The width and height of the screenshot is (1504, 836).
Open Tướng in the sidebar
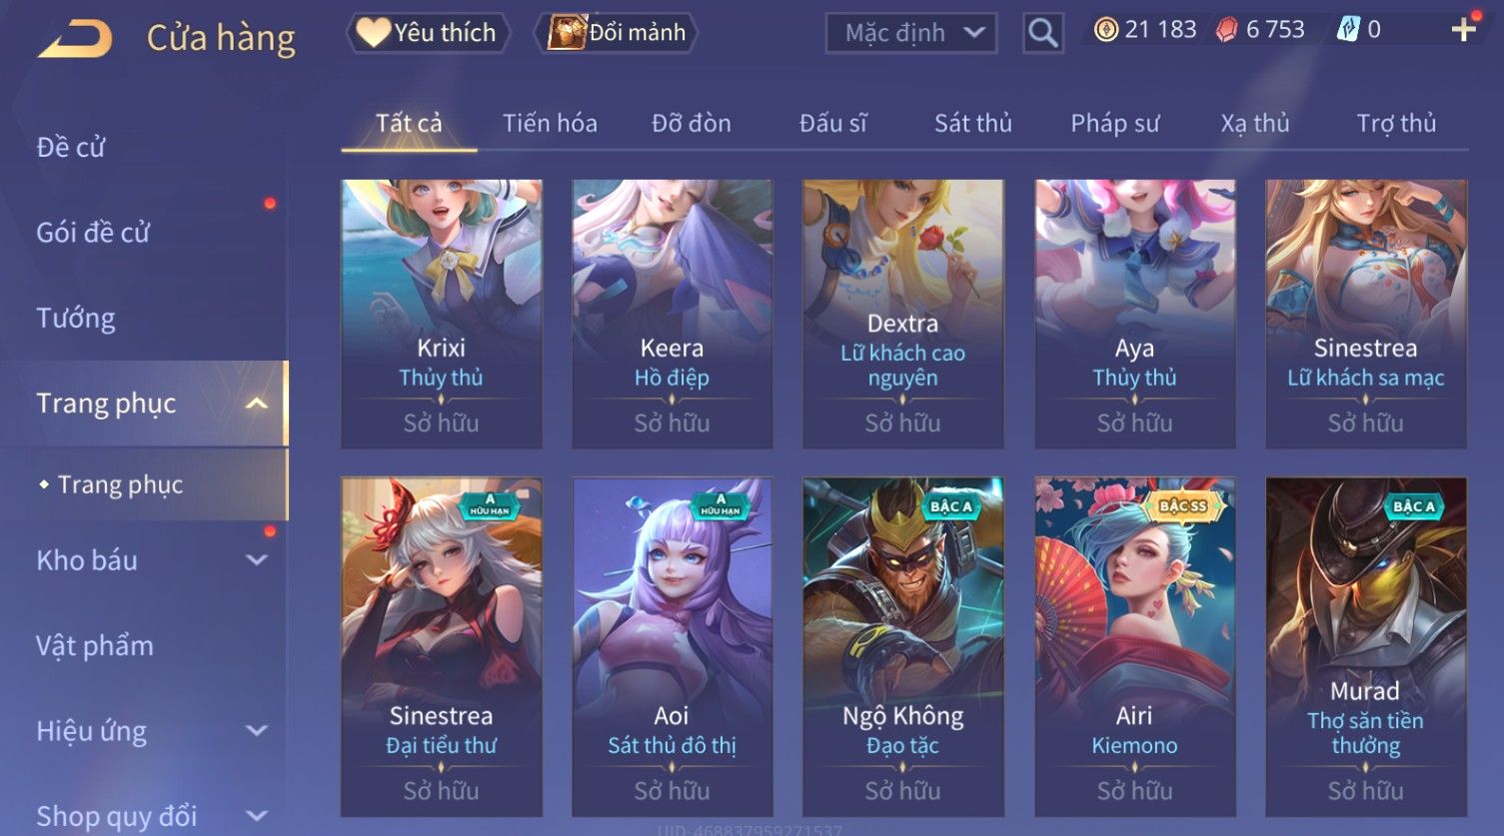point(76,319)
